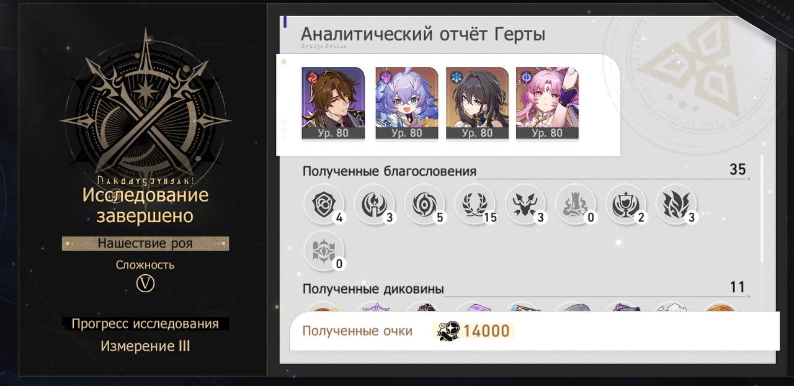Viewport: 794px width, 386px height.
Task: Click the Полученные диковины section header
Action: tap(373, 289)
